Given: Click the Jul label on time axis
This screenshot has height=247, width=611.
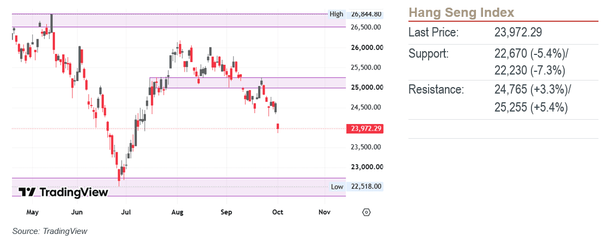Looking at the screenshot, I should (x=126, y=212).
